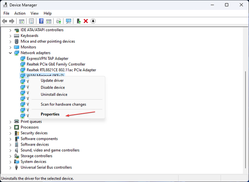The image size is (249, 182).
Task: Choose Properties in the context menu
Action: coord(50,114)
